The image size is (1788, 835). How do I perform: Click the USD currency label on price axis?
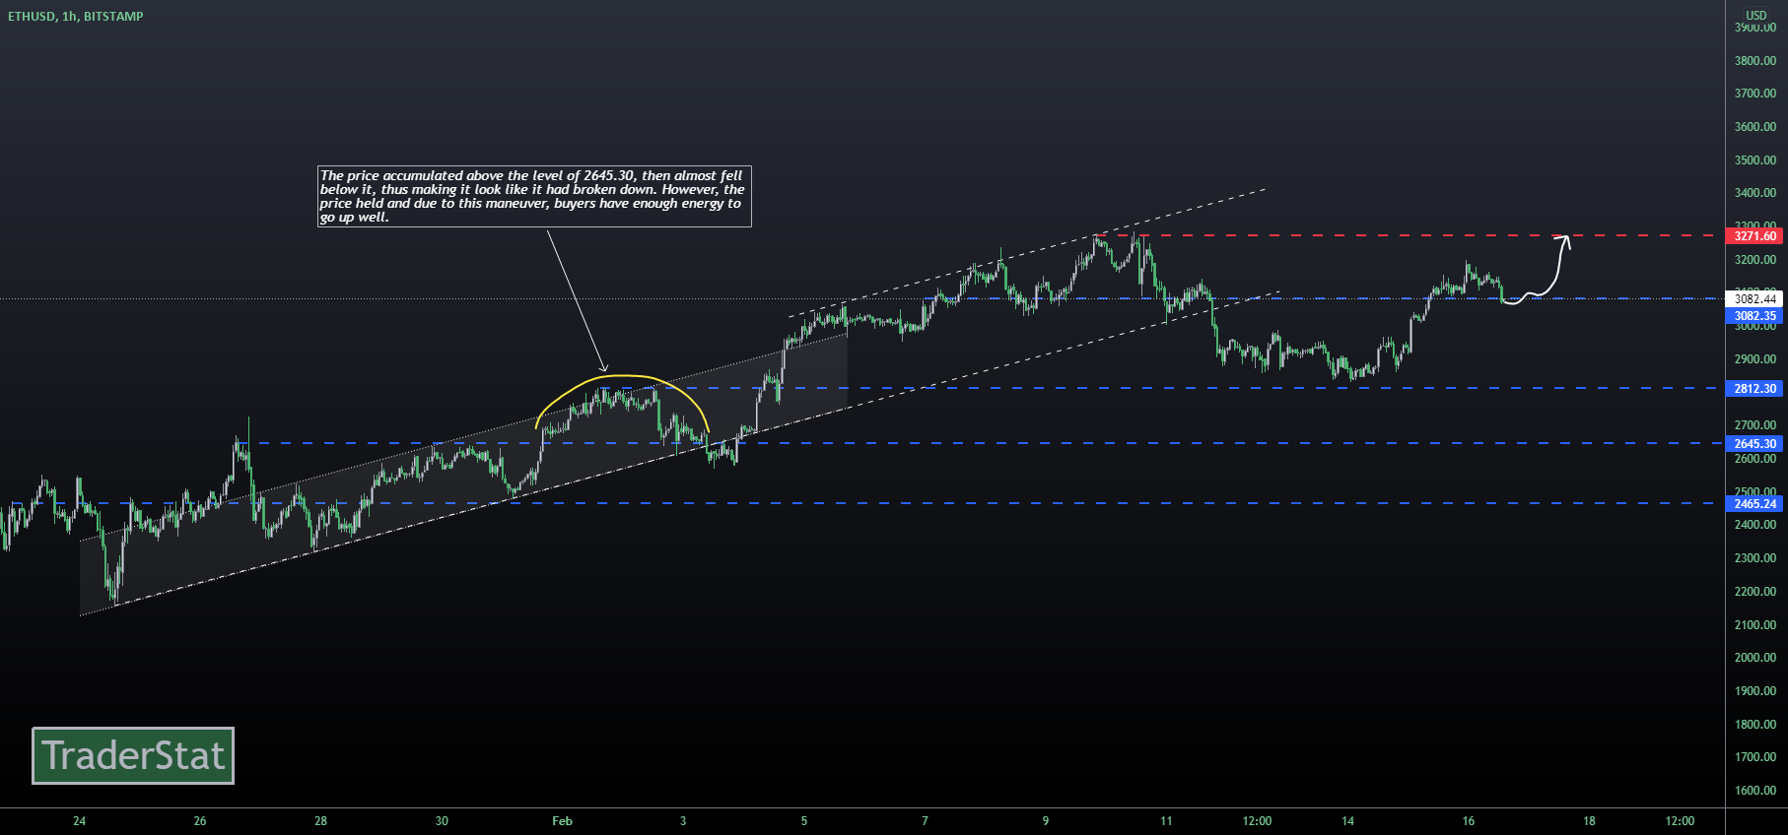click(1756, 15)
